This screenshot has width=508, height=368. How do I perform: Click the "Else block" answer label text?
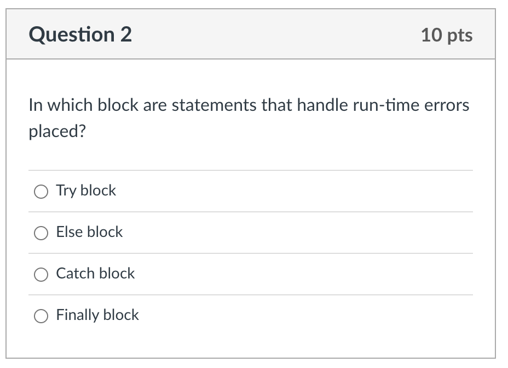(x=89, y=232)
